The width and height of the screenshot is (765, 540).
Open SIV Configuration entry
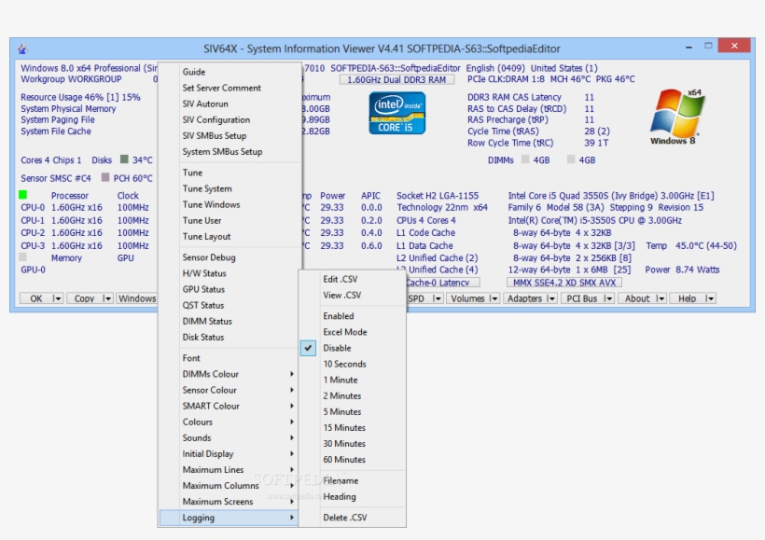[x=229, y=120]
